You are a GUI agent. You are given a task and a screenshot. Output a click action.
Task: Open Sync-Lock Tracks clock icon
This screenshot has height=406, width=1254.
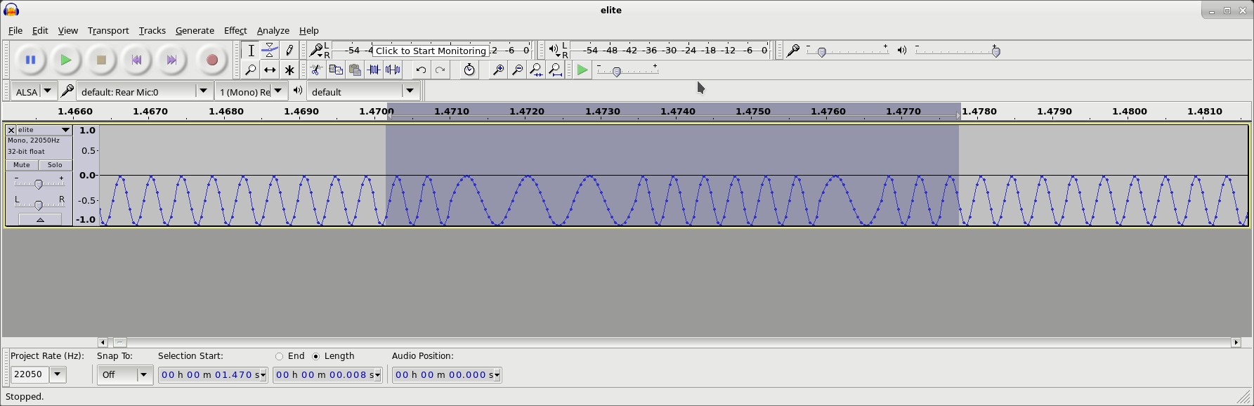469,70
